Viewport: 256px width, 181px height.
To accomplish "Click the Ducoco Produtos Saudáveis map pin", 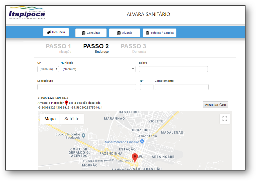I will 84,135.
